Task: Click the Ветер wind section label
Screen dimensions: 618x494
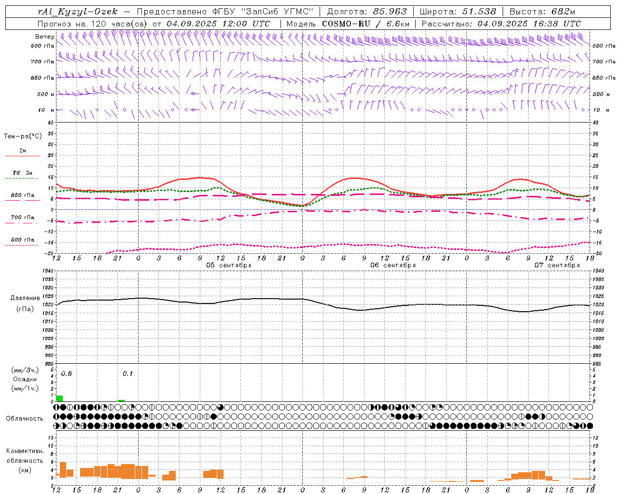Action: point(44,37)
